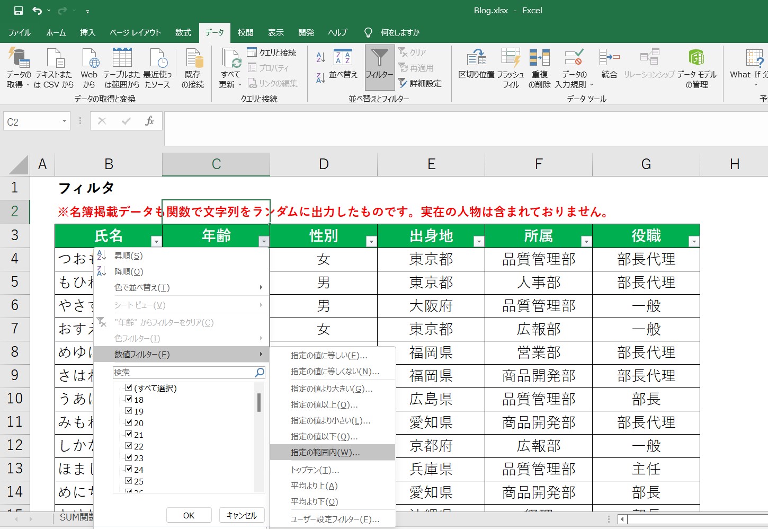This screenshot has width=768, height=529.
Task: Switch to 挿入 ribbon tab
Action: (x=87, y=33)
